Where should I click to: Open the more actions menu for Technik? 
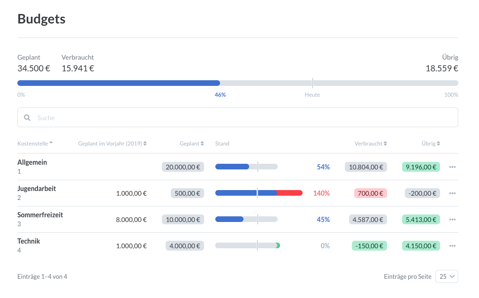pos(452,245)
